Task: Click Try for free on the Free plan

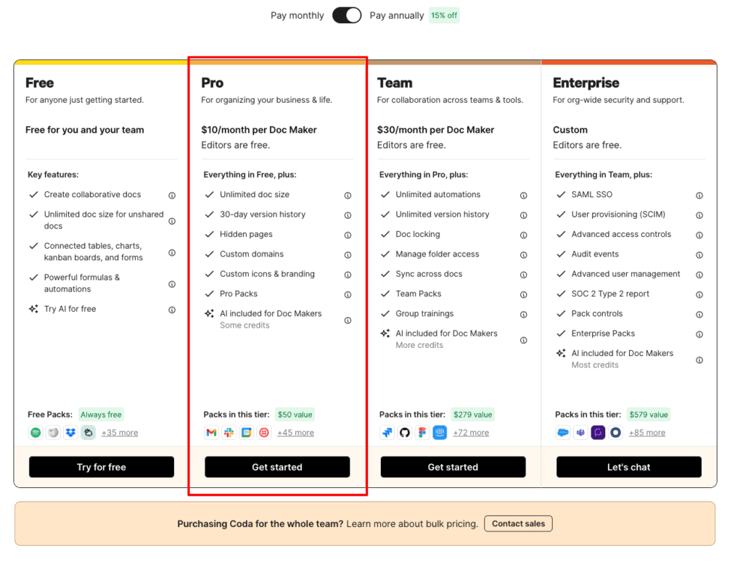Action: coord(101,467)
